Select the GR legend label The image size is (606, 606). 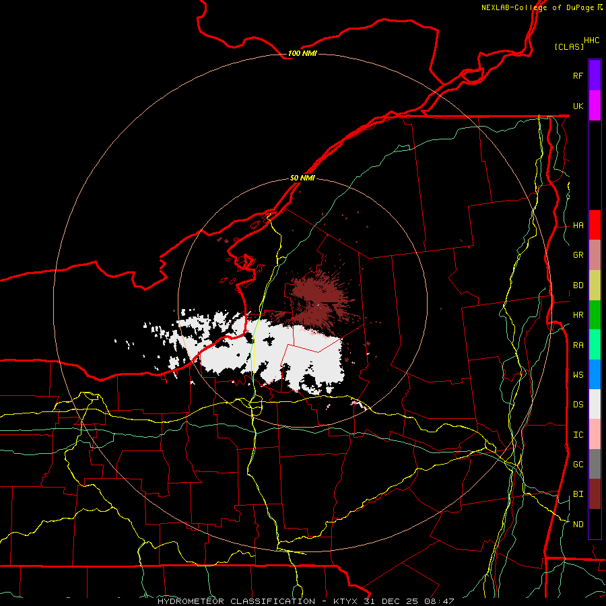(578, 255)
